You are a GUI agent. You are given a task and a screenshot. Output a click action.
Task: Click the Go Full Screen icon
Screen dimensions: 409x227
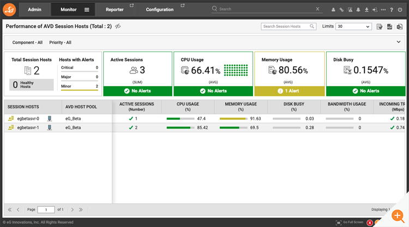tap(339, 223)
